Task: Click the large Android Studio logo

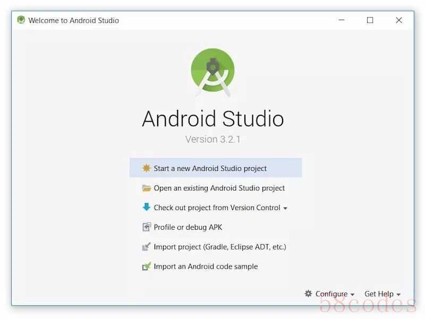Action: (213, 72)
